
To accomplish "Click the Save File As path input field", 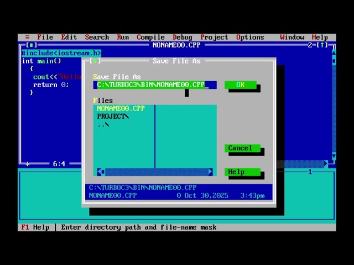I will (x=155, y=85).
